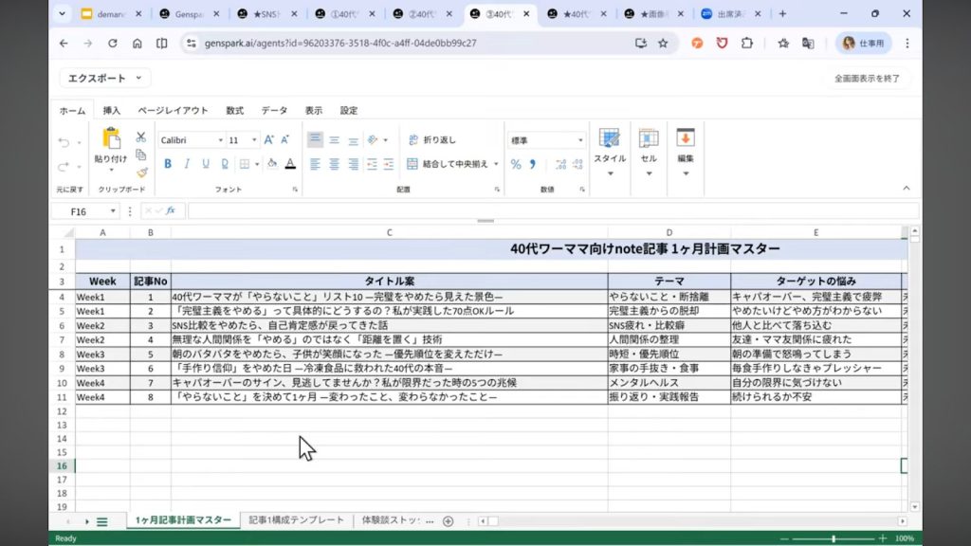Apply percent style number format
971x546 pixels.
516,164
